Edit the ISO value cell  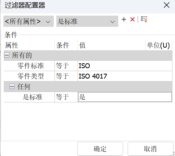point(125,66)
